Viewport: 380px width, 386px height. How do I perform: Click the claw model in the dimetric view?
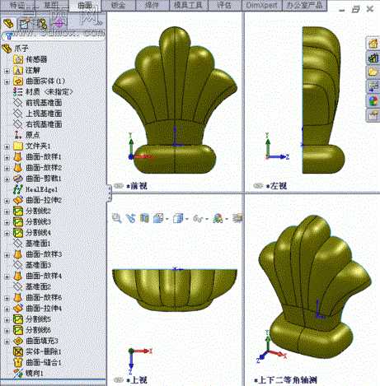(x=315, y=287)
